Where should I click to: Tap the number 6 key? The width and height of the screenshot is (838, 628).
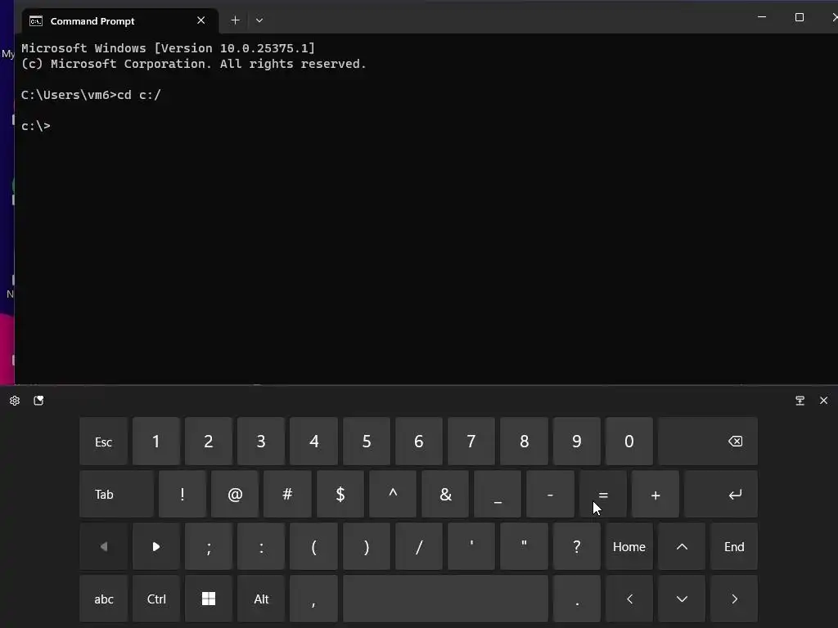click(419, 442)
